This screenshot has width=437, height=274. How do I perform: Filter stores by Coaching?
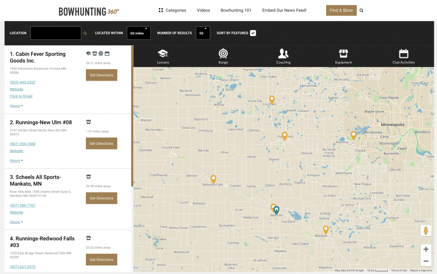coord(283,56)
